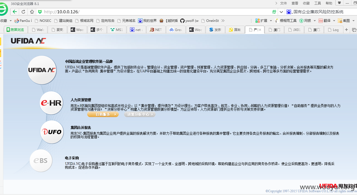The image size is (357, 195).
Task: Click the round eBS product icon
Action: point(41,160)
